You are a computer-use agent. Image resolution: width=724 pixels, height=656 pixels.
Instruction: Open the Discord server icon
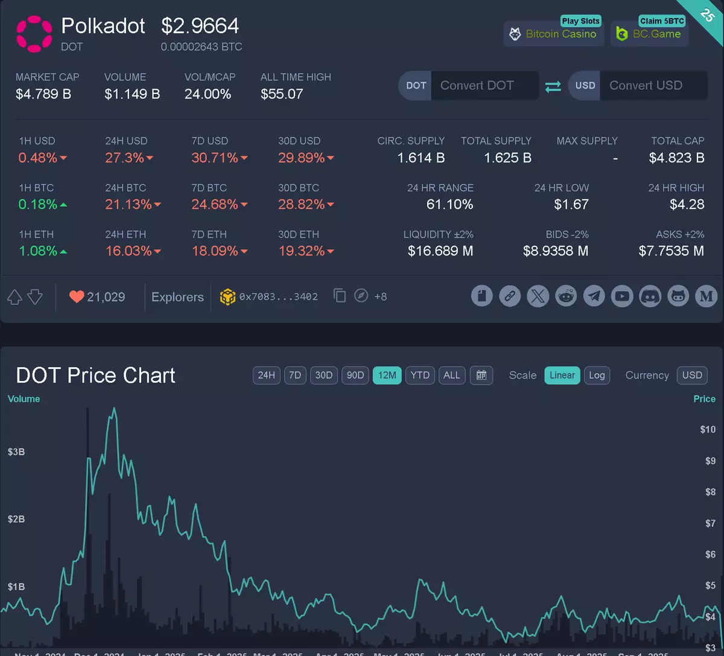point(650,296)
